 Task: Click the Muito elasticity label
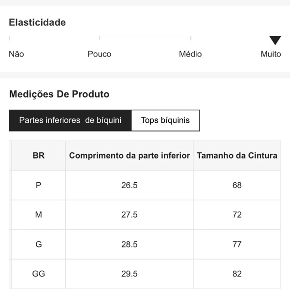tap(271, 54)
